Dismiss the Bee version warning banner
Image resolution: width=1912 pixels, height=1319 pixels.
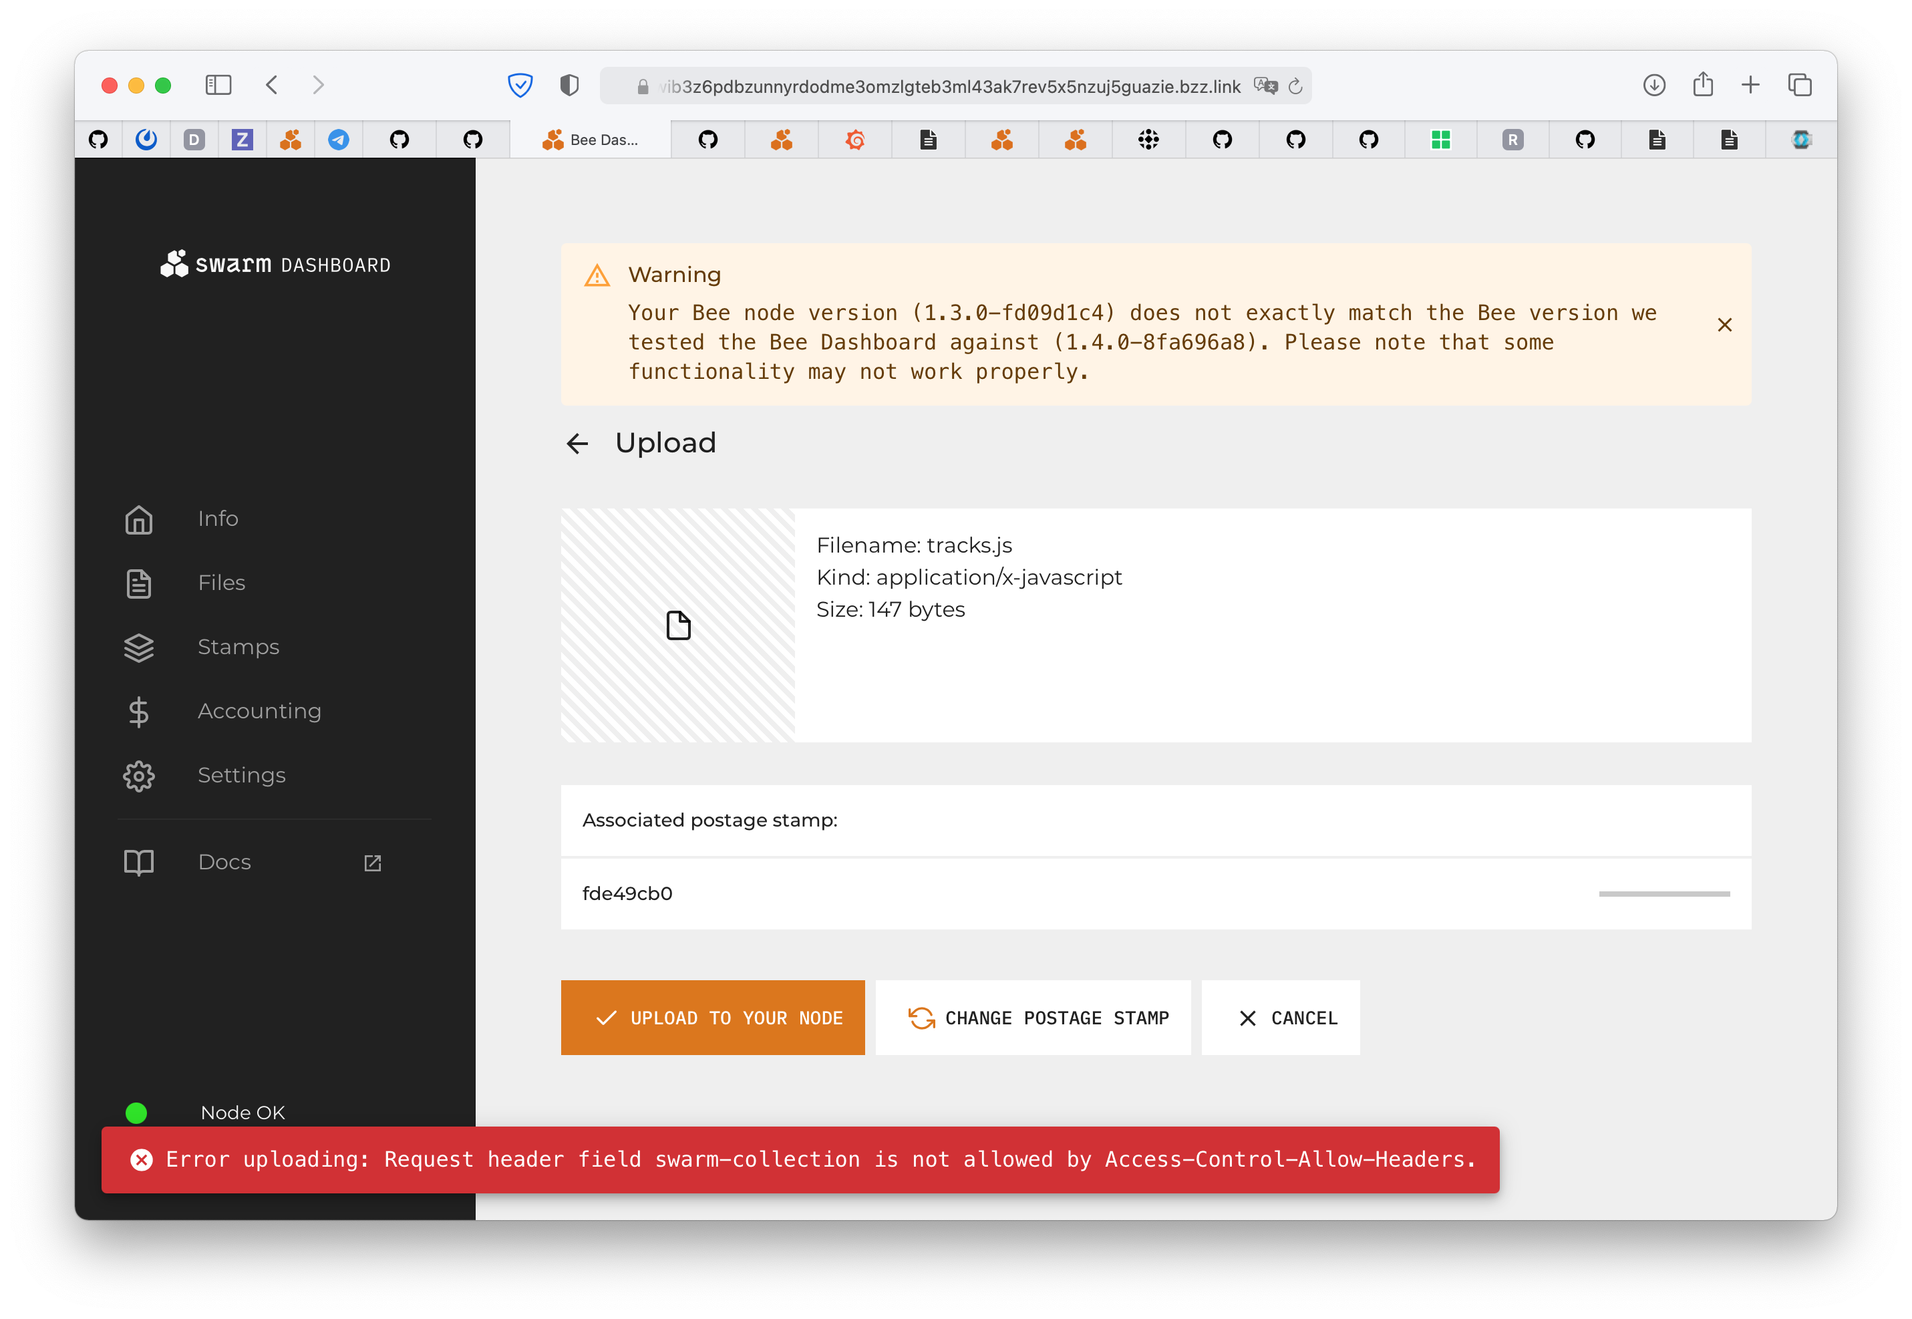pos(1725,325)
